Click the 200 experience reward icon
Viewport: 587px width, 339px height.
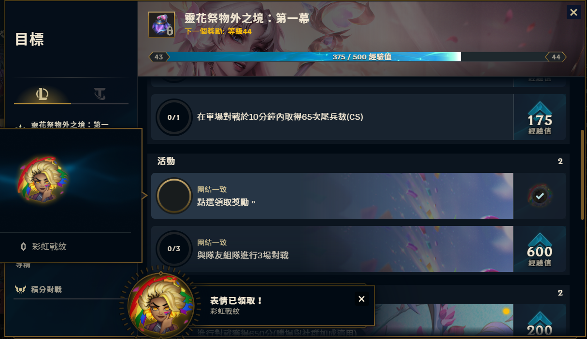click(x=540, y=321)
